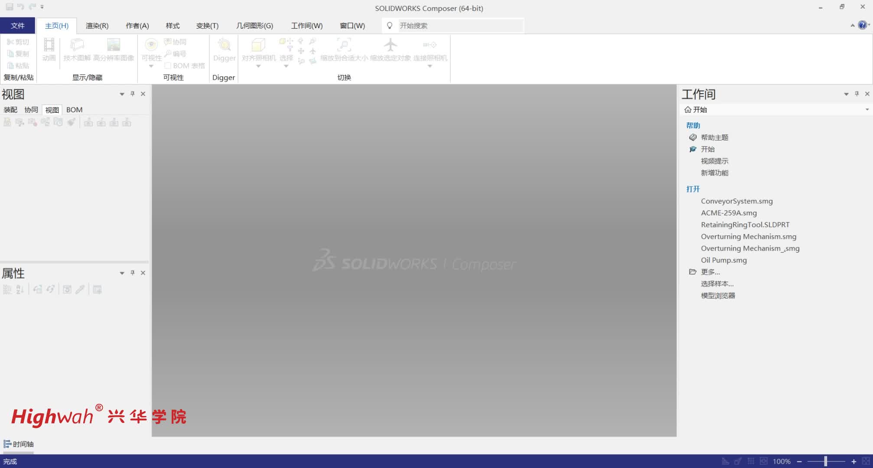This screenshot has width=873, height=468.
Task: Click the 缩放到合适大小 icon
Action: (x=344, y=45)
